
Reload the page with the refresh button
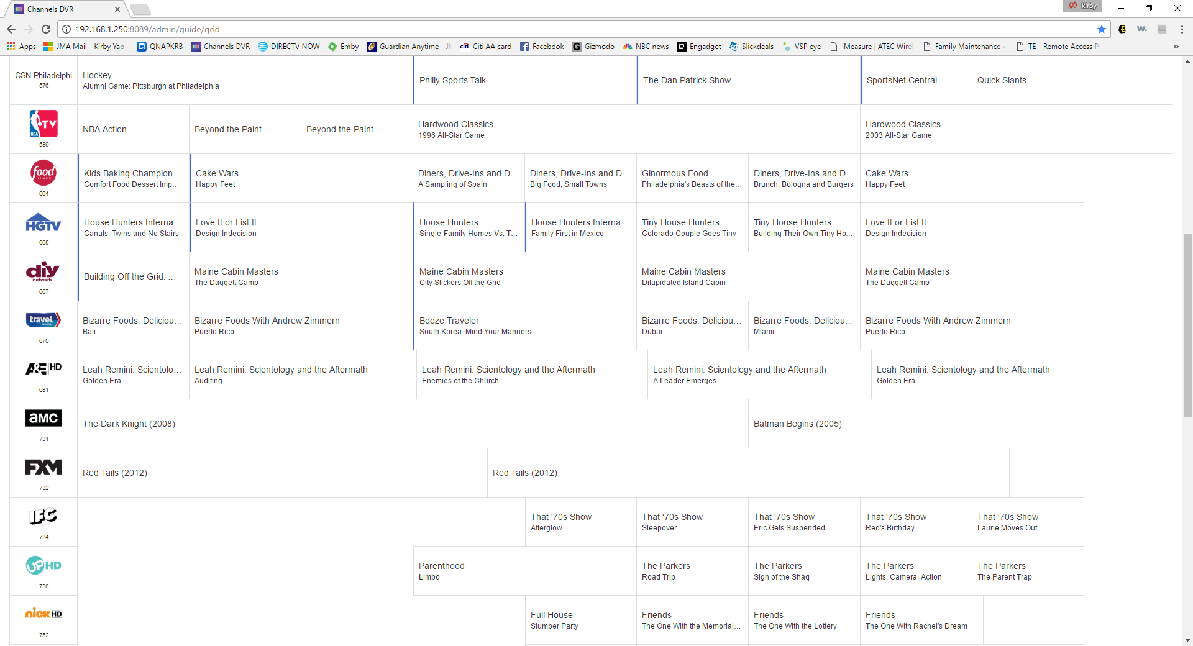point(46,29)
